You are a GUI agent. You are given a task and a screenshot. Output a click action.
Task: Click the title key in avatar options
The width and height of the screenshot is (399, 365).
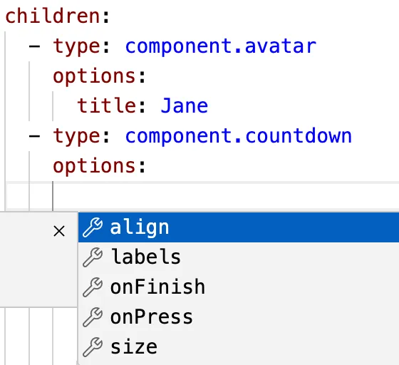click(x=106, y=106)
